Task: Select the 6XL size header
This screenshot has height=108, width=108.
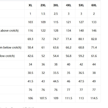Action: tap(94, 5)
